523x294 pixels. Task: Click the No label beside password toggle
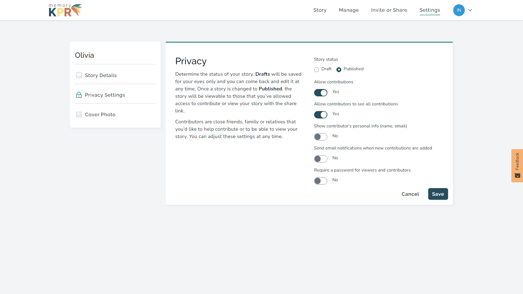335,180
